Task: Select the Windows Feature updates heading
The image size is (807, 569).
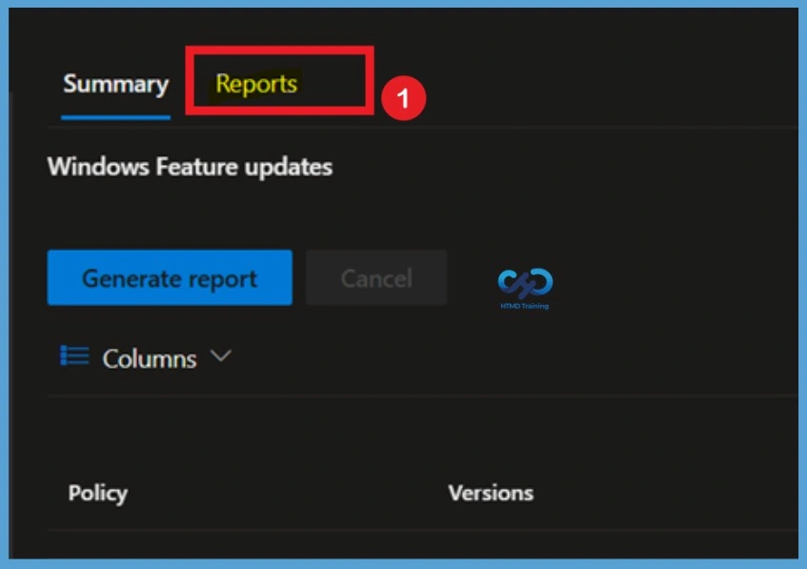Action: [190, 168]
